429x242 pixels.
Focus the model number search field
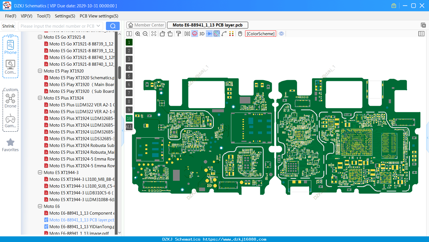pyautogui.click(x=57, y=26)
